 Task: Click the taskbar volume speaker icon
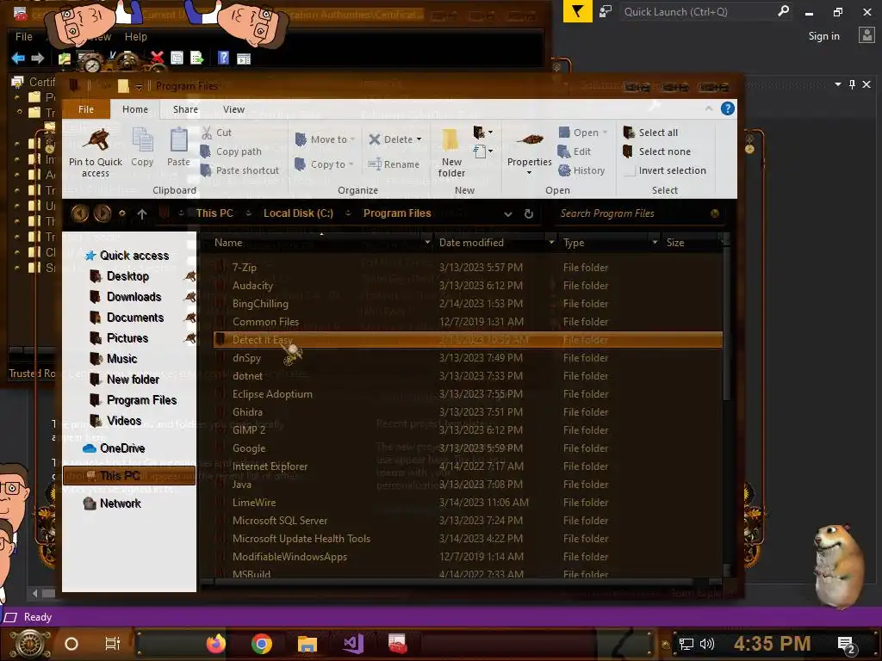tap(707, 644)
